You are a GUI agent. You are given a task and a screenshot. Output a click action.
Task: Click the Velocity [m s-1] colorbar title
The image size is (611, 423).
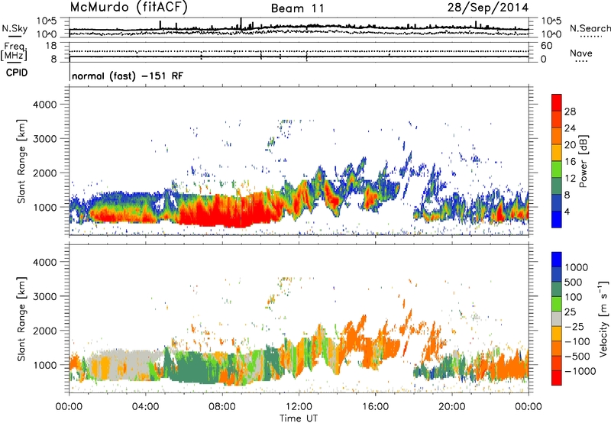click(x=604, y=318)
